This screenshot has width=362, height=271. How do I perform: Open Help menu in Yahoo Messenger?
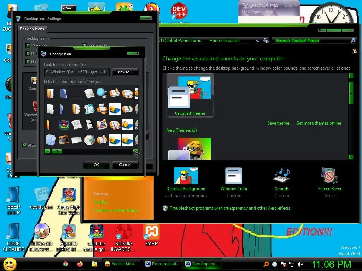pos(269,12)
